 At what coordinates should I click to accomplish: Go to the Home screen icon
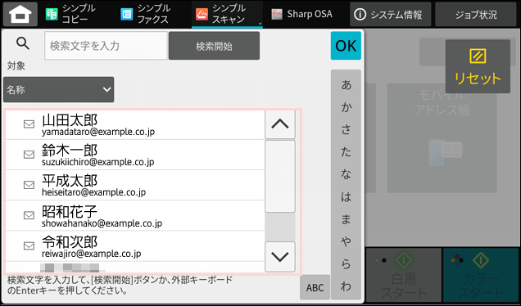[x=20, y=14]
